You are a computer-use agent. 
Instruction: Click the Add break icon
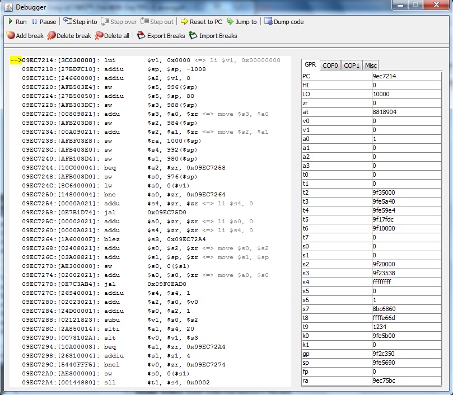11,36
